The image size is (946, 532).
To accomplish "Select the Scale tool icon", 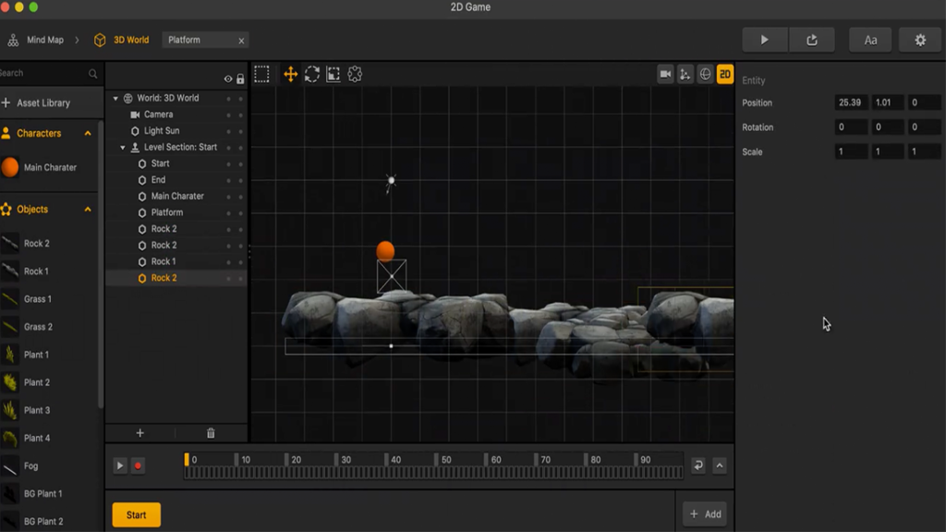I will [334, 75].
